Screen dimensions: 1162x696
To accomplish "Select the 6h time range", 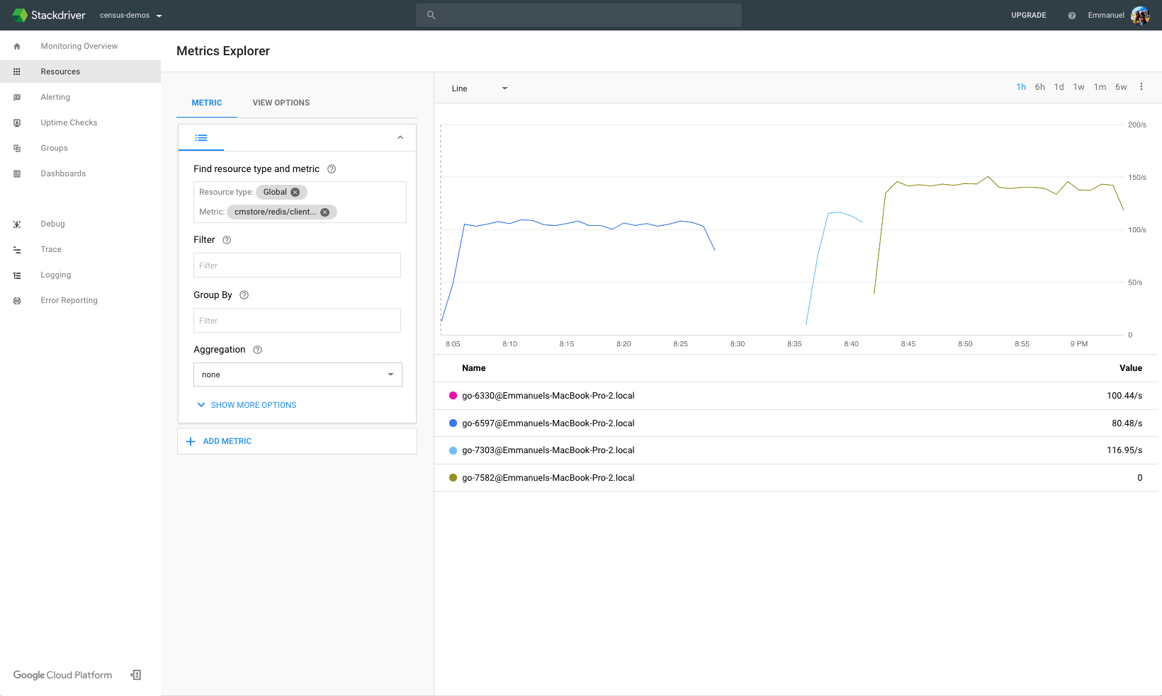I will click(1039, 87).
